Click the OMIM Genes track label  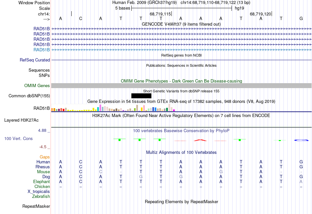(x=37, y=86)
